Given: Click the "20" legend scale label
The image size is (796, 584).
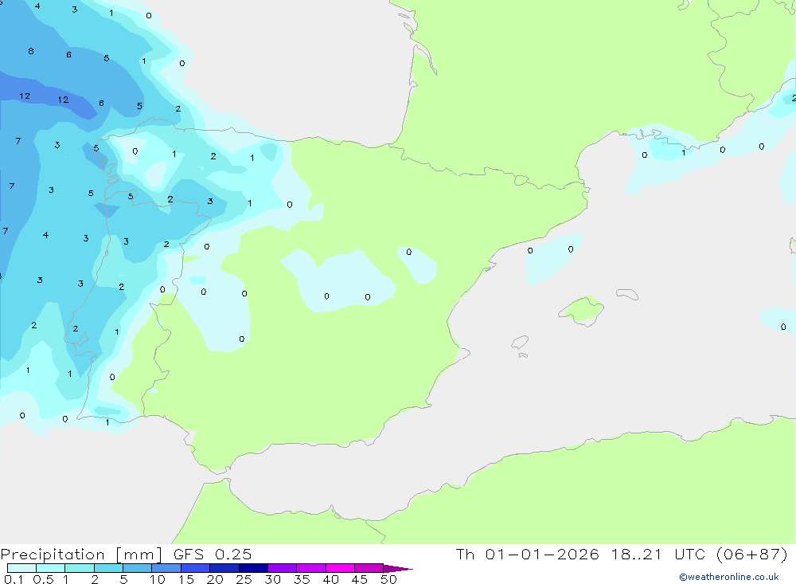Looking at the screenshot, I should 215,579.
